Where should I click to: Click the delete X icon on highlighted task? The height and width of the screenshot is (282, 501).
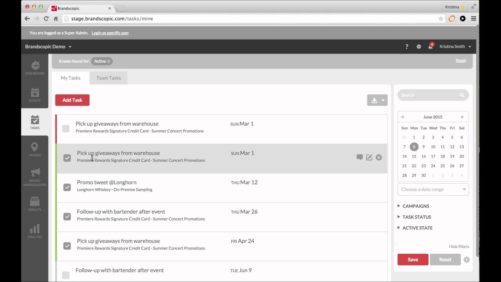378,157
